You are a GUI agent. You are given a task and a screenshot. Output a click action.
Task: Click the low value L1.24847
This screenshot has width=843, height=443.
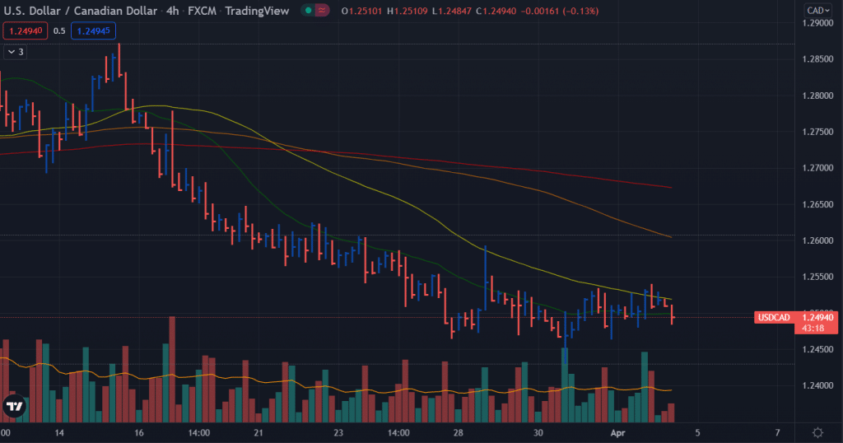452,11
